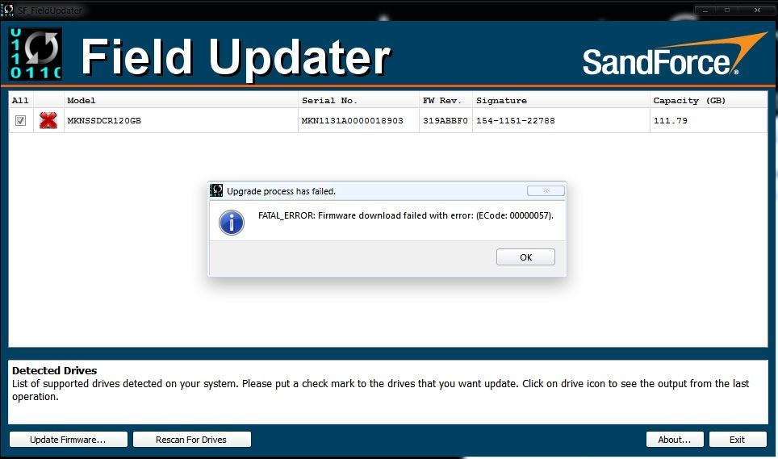The height and width of the screenshot is (459, 778).
Task: Click the 'All' column header
Action: [20, 100]
